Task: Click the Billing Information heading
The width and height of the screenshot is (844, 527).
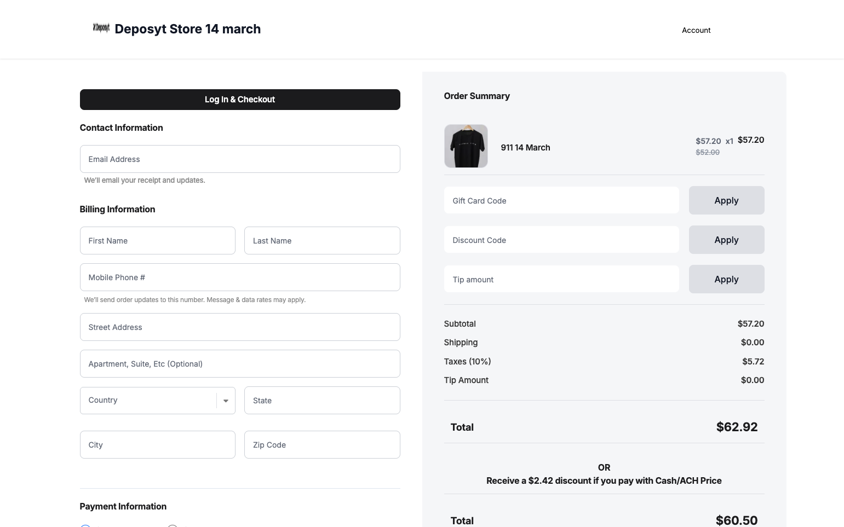Action: tap(117, 210)
